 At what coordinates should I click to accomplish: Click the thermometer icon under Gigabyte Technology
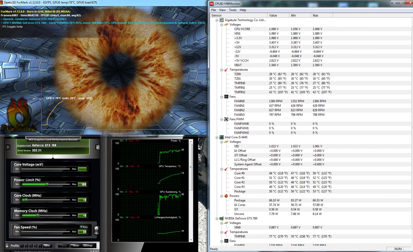tap(226, 70)
